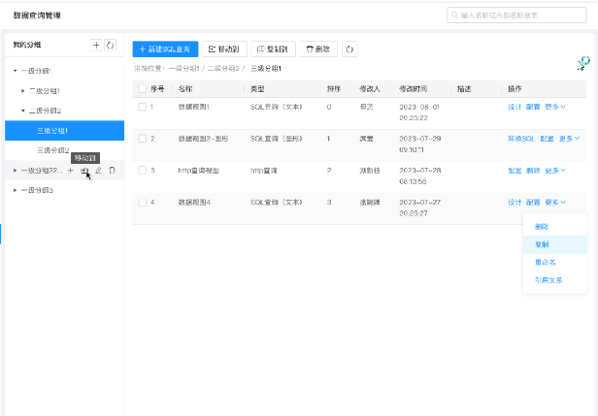Click the edit pencil icon on 一级分组22 row
The height and width of the screenshot is (416, 598).
coord(98,171)
